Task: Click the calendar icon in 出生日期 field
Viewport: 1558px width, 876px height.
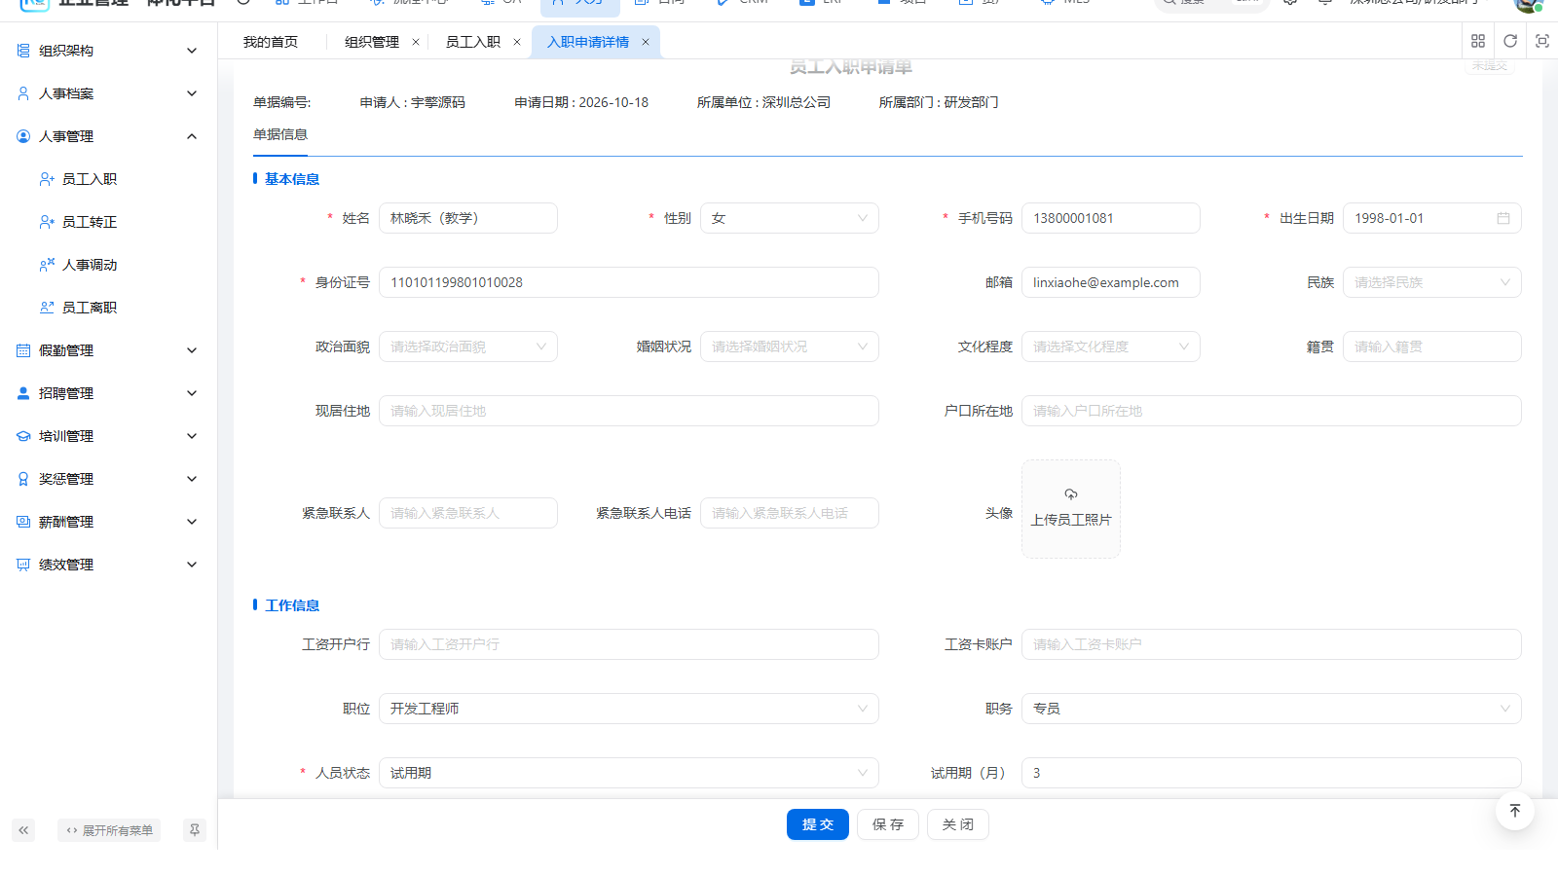Action: coord(1503,218)
